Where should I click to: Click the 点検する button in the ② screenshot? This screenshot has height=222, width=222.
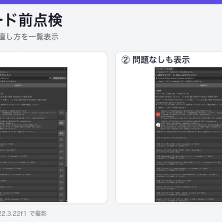click(189, 86)
